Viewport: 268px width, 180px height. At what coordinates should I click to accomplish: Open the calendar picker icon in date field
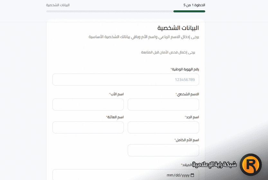point(192,175)
